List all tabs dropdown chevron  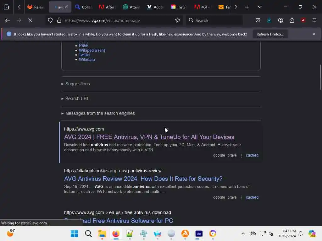(259, 7)
